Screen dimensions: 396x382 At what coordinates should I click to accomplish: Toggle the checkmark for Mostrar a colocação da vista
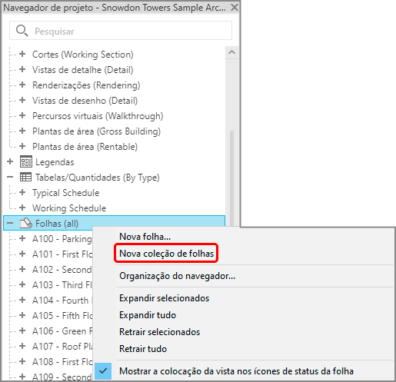(103, 370)
